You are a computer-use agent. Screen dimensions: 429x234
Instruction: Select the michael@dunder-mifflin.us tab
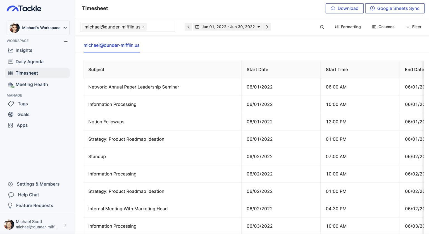(x=111, y=45)
